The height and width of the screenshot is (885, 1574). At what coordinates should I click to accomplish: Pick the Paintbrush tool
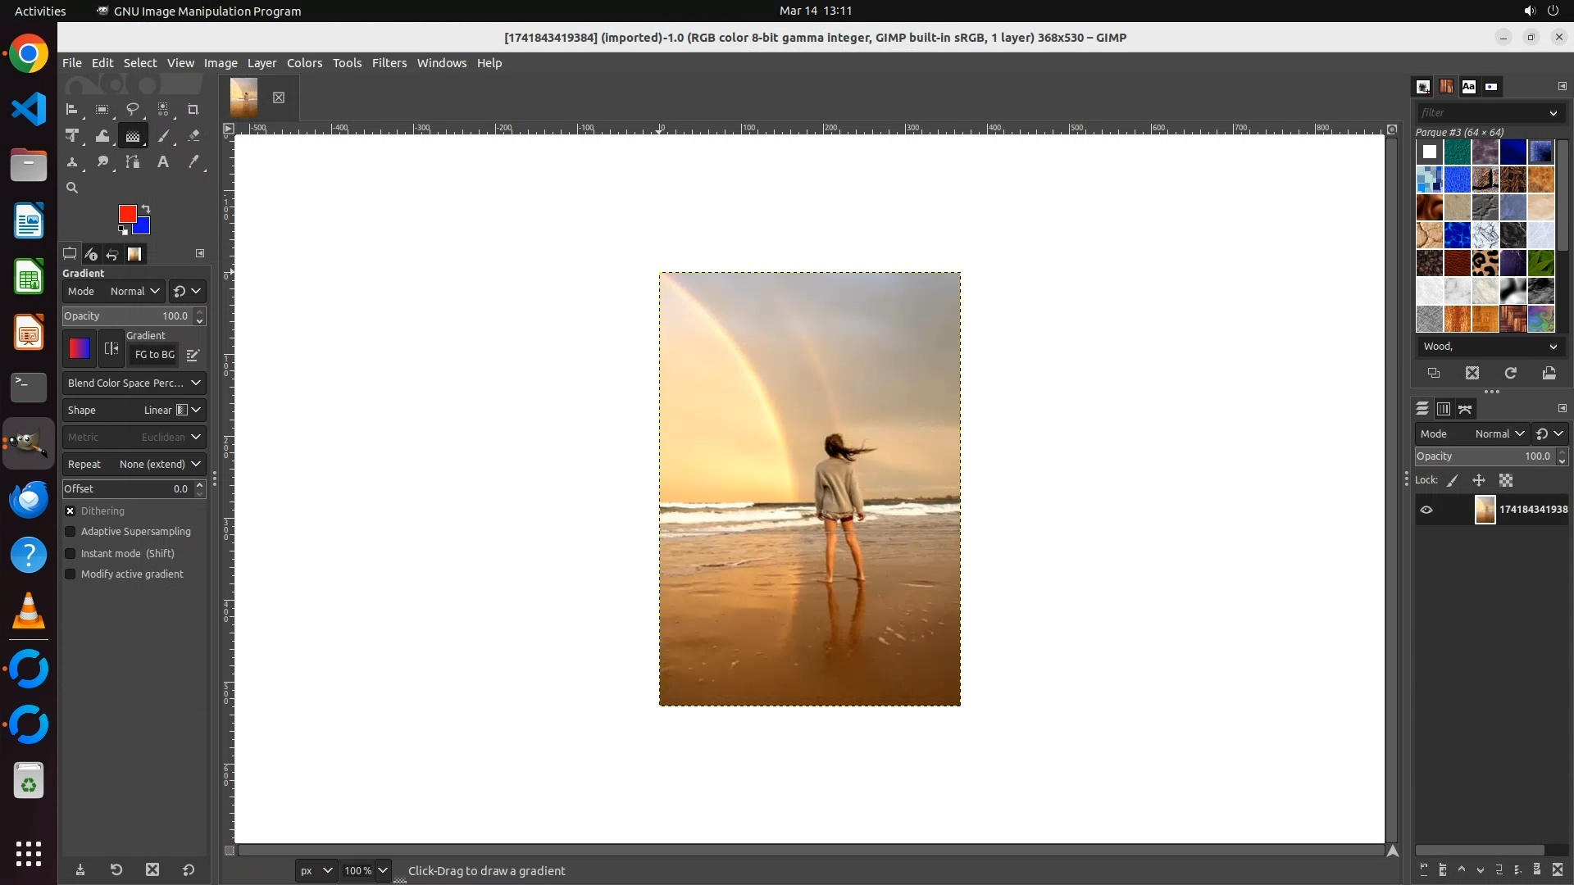pos(163,136)
